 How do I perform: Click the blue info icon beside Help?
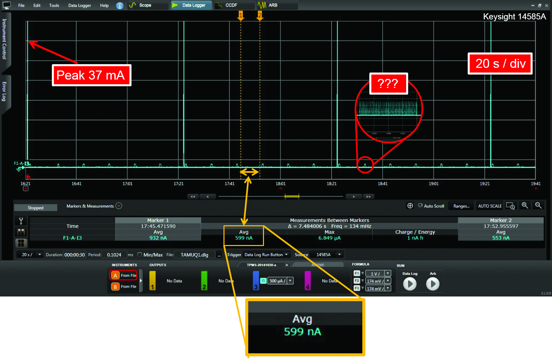(x=120, y=6)
